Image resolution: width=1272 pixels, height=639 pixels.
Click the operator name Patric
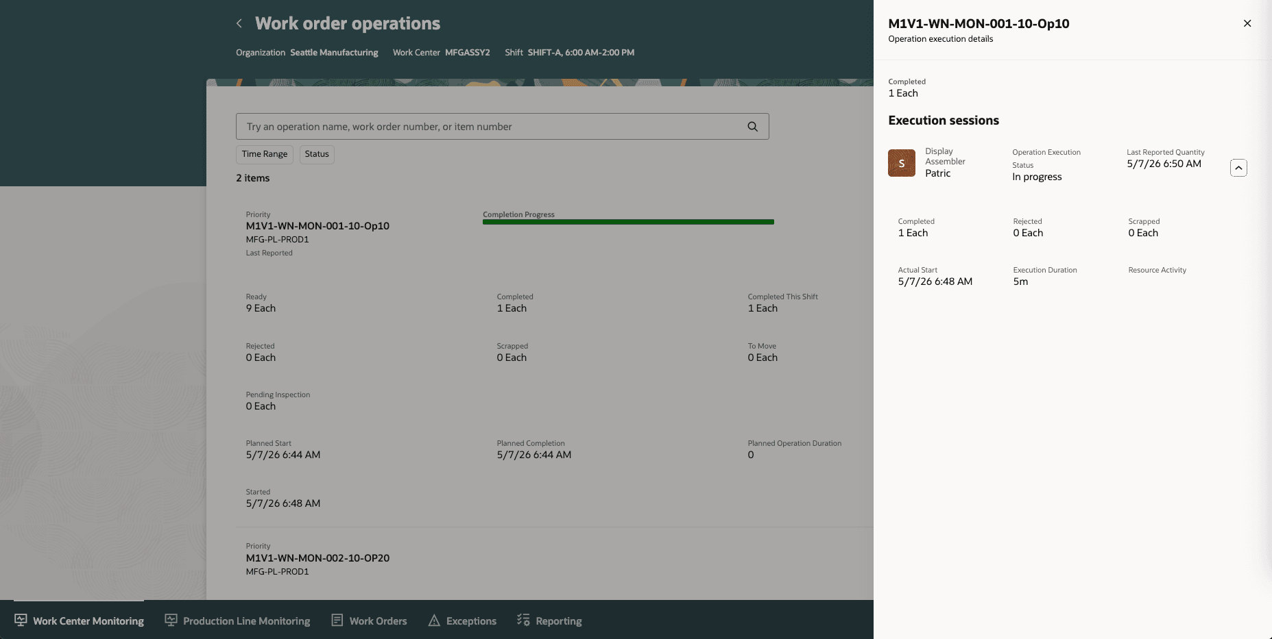pyautogui.click(x=937, y=173)
